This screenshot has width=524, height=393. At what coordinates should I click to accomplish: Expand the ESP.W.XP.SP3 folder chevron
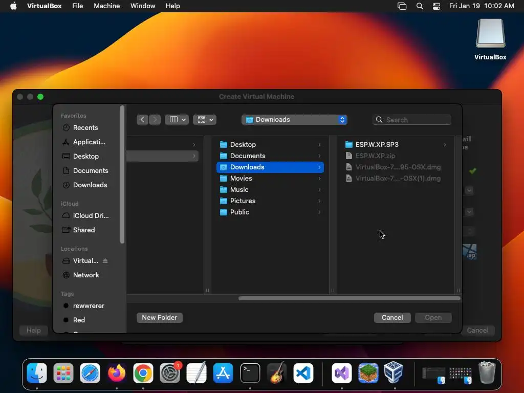(445, 145)
